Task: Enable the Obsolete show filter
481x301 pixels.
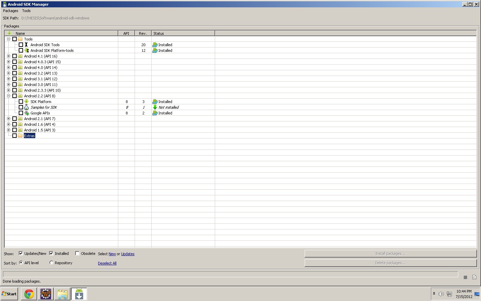Action: [x=77, y=253]
